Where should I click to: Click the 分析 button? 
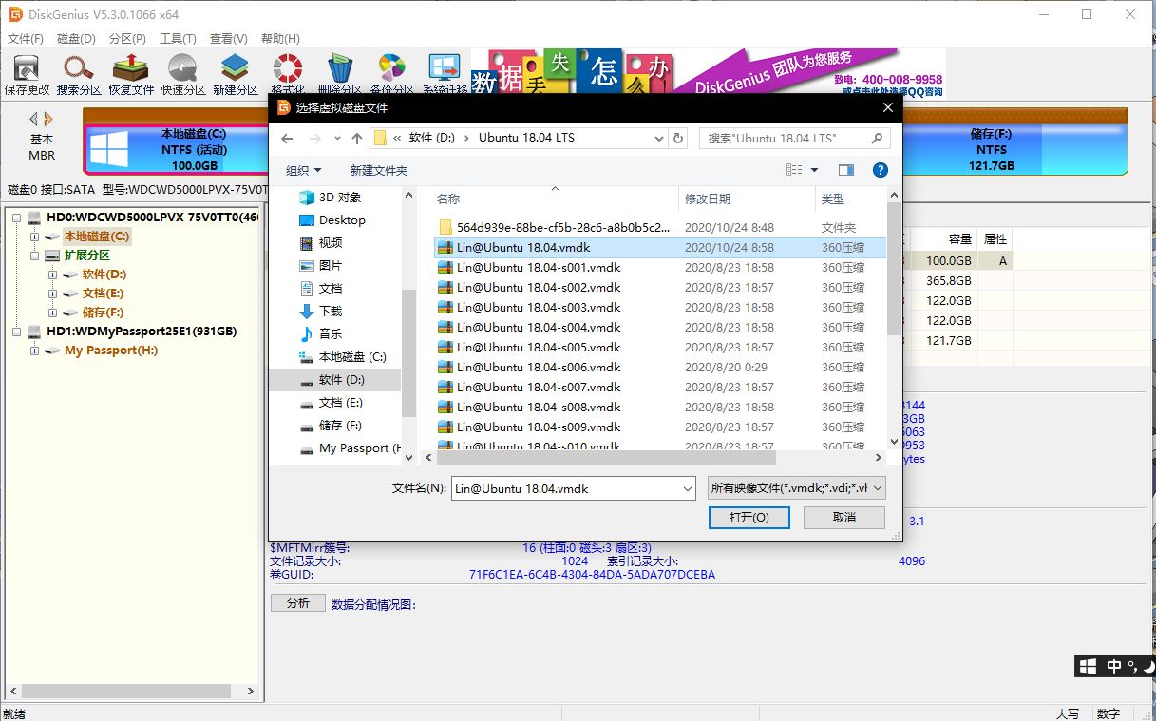pyautogui.click(x=297, y=603)
